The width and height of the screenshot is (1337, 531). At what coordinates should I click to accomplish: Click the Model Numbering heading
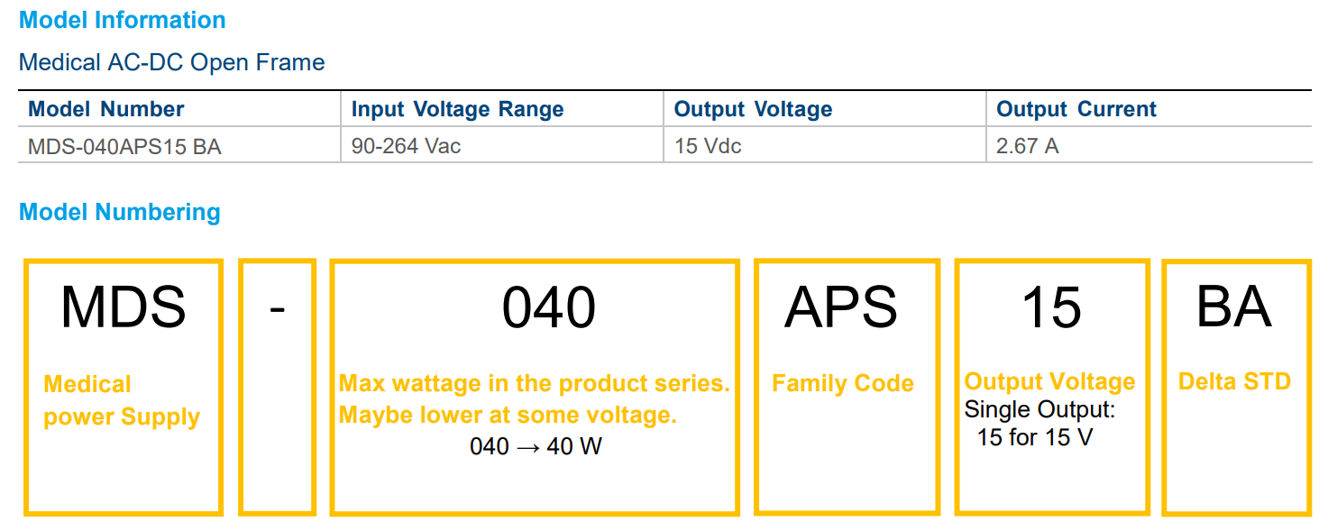(x=120, y=212)
